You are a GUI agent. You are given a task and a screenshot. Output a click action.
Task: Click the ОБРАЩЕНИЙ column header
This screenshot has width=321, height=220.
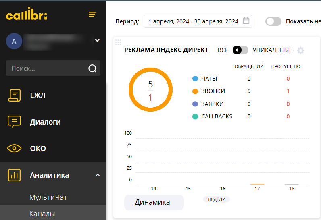[x=249, y=66]
